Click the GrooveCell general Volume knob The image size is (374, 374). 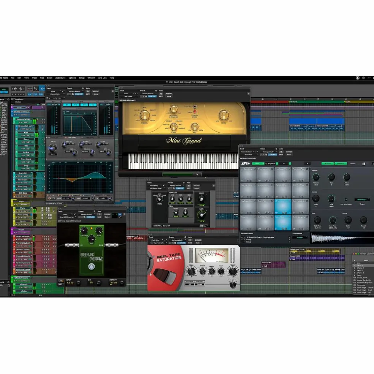tap(316, 177)
